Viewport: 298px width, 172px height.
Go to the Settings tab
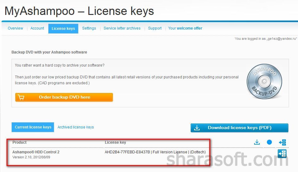(89, 28)
